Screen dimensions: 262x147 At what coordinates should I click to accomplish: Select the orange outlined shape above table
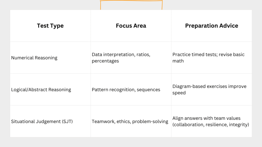click(x=131, y=2)
